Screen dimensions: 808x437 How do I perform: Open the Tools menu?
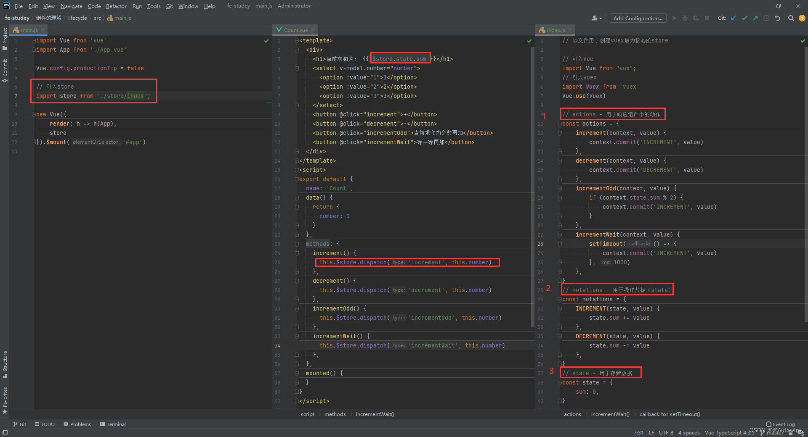point(154,6)
